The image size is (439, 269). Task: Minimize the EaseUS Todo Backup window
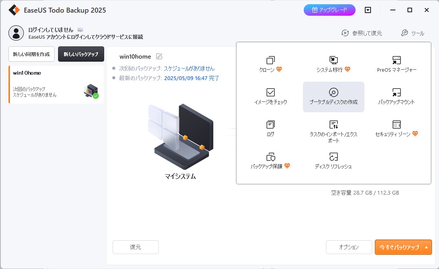pyautogui.click(x=393, y=10)
